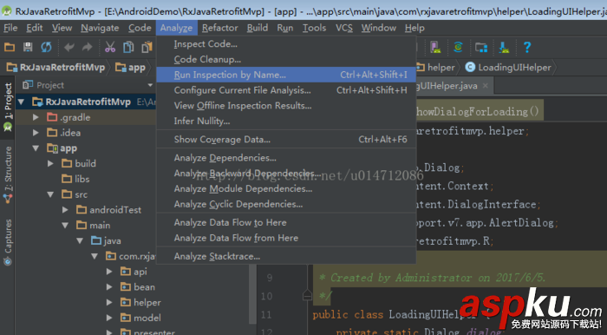Click the Synchronize refresh icon
This screenshot has width=607, height=335.
click(x=47, y=47)
